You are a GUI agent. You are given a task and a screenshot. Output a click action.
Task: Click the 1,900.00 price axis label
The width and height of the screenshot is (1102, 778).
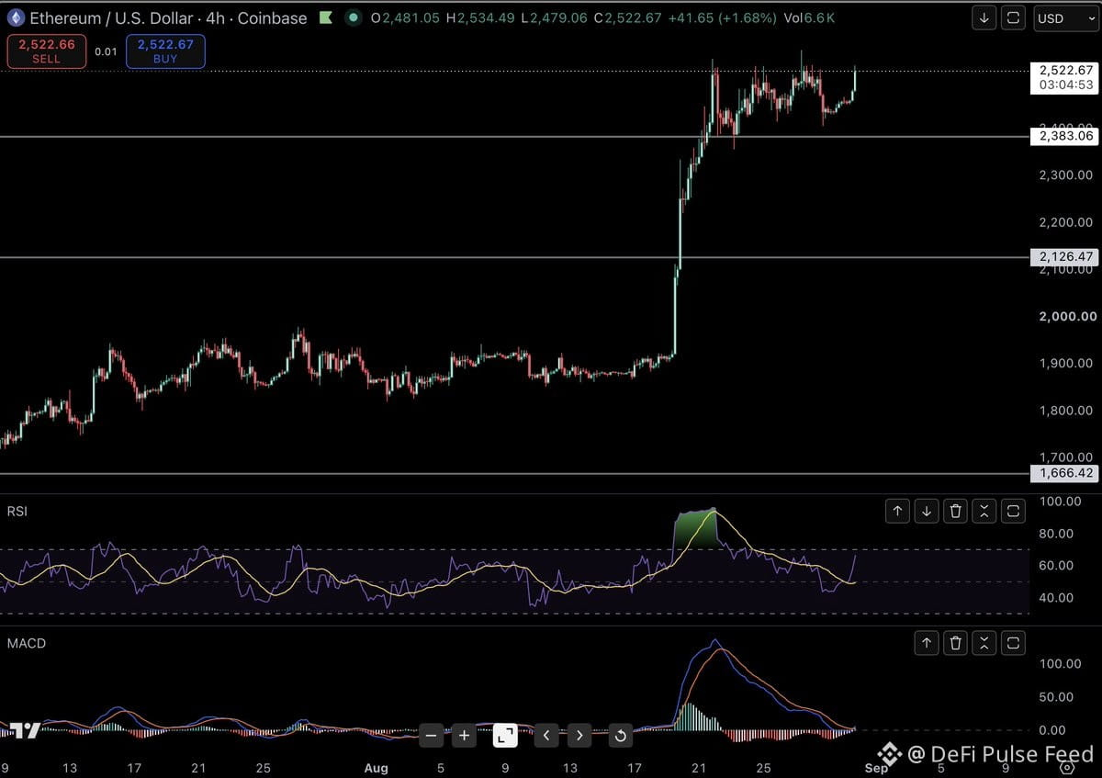click(x=1065, y=363)
